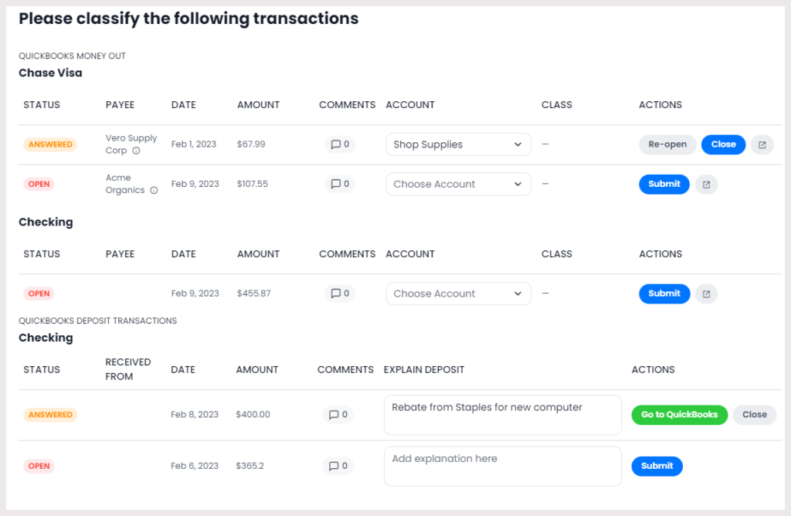Open external link icon for $455.87 transaction
791x516 pixels.
(x=706, y=294)
